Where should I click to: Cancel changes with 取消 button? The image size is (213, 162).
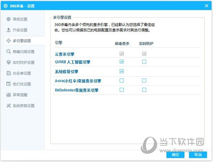[198, 155]
